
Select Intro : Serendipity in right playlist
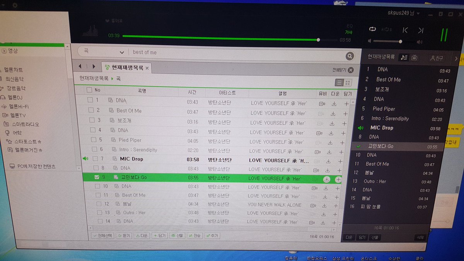click(x=390, y=118)
